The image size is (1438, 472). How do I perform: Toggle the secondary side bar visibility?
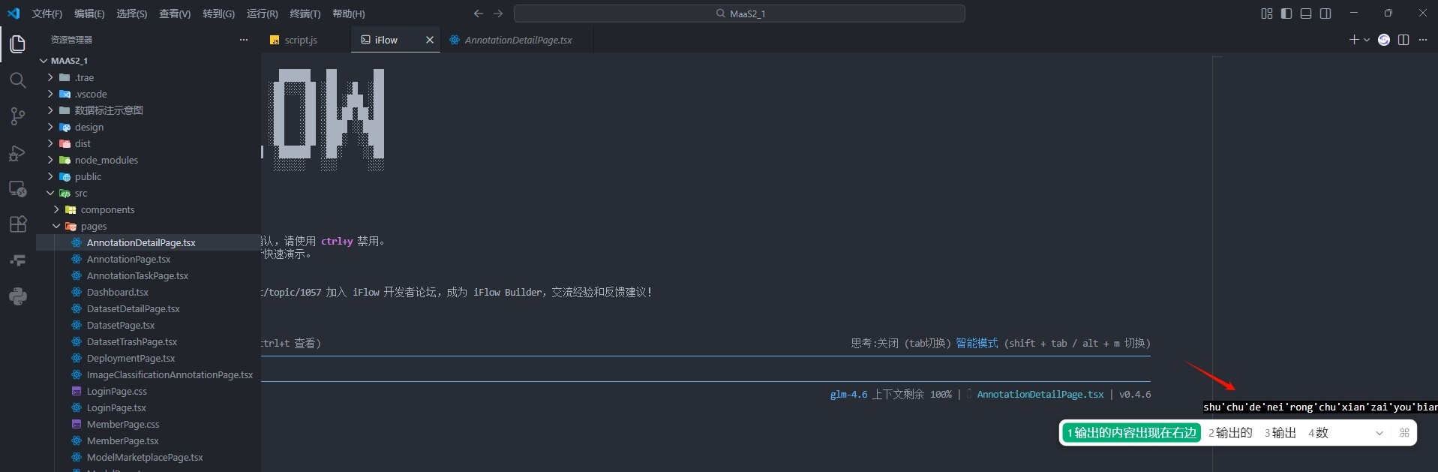1325,14
